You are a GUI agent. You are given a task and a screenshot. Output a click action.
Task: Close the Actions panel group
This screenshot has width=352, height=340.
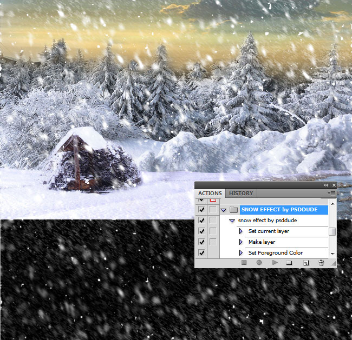click(x=334, y=185)
